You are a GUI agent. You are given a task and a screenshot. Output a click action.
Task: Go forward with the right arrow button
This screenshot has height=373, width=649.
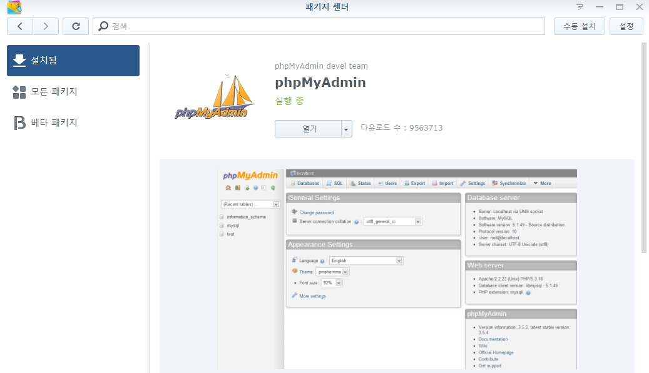tap(46, 26)
